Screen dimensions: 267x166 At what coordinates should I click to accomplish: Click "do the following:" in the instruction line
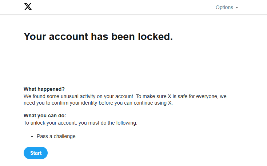click(x=119, y=123)
